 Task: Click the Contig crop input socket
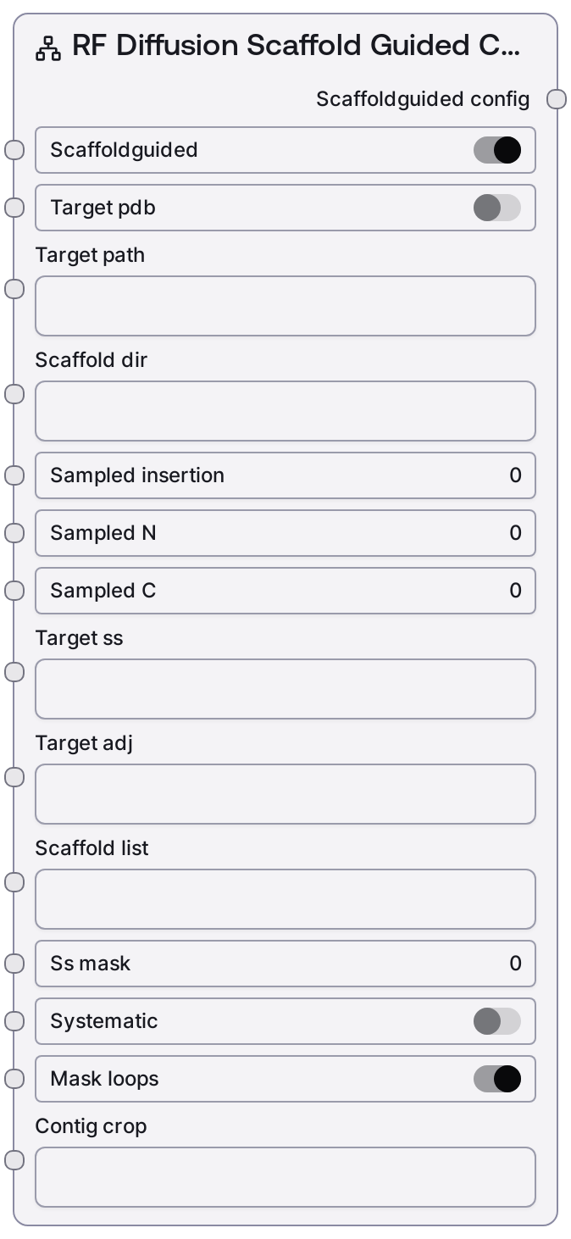click(x=14, y=1160)
